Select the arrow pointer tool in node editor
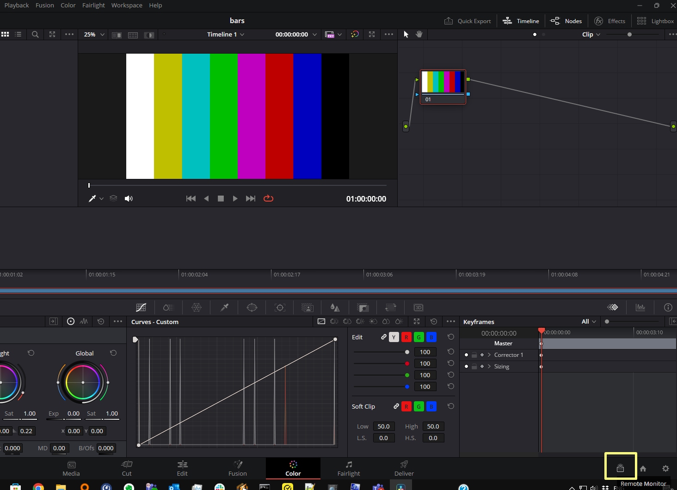 (x=406, y=34)
